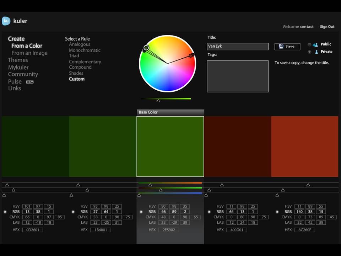Click the HSV hue value 101
This screenshot has height=256, width=341.
(x=27, y=206)
